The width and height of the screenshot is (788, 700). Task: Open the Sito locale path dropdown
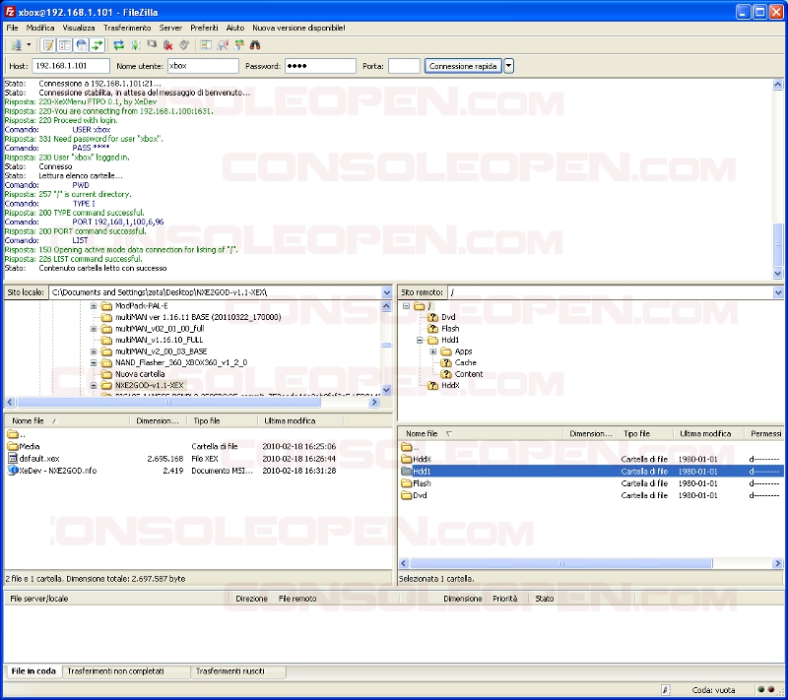pyautogui.click(x=386, y=292)
